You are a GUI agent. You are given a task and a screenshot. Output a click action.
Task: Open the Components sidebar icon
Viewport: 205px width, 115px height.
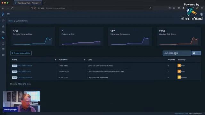tap(3, 32)
